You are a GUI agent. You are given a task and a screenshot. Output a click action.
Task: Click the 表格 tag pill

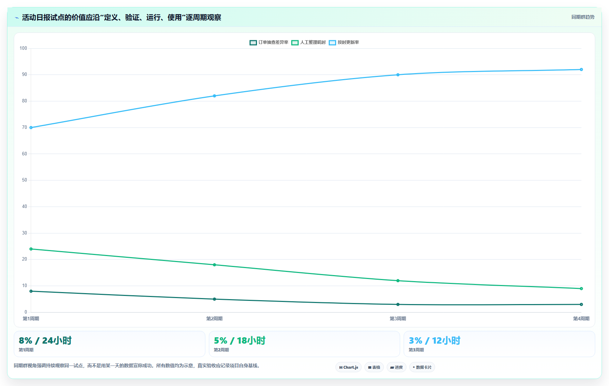coord(374,367)
